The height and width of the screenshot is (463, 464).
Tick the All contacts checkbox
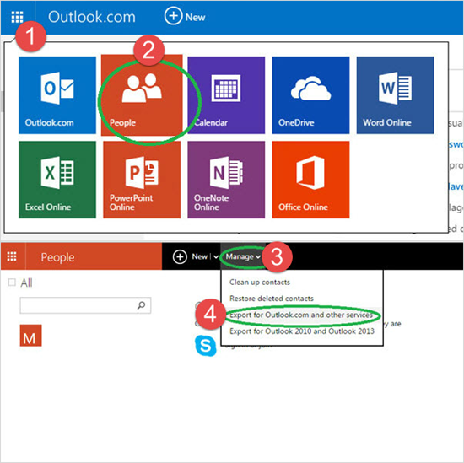pyautogui.click(x=12, y=283)
